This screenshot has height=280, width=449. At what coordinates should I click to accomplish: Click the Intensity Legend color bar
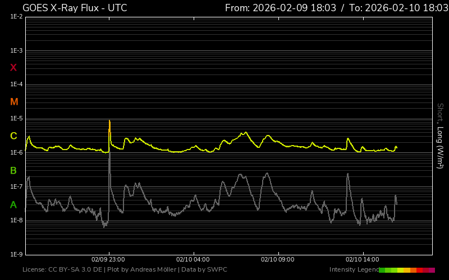click(x=407, y=270)
